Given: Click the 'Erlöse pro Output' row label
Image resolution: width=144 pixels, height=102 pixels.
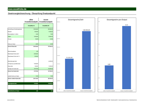Looking at the screenshot, I should [12, 44].
